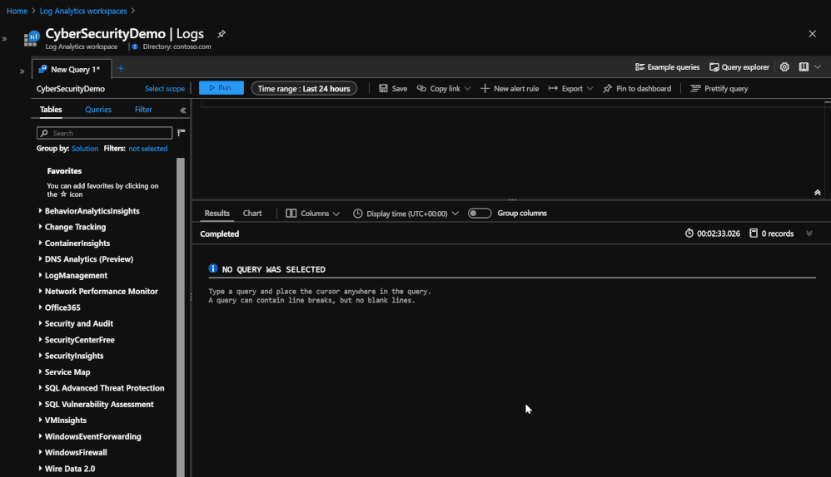This screenshot has height=477, width=831.
Task: Select the New Query 1* tab
Action: click(72, 69)
